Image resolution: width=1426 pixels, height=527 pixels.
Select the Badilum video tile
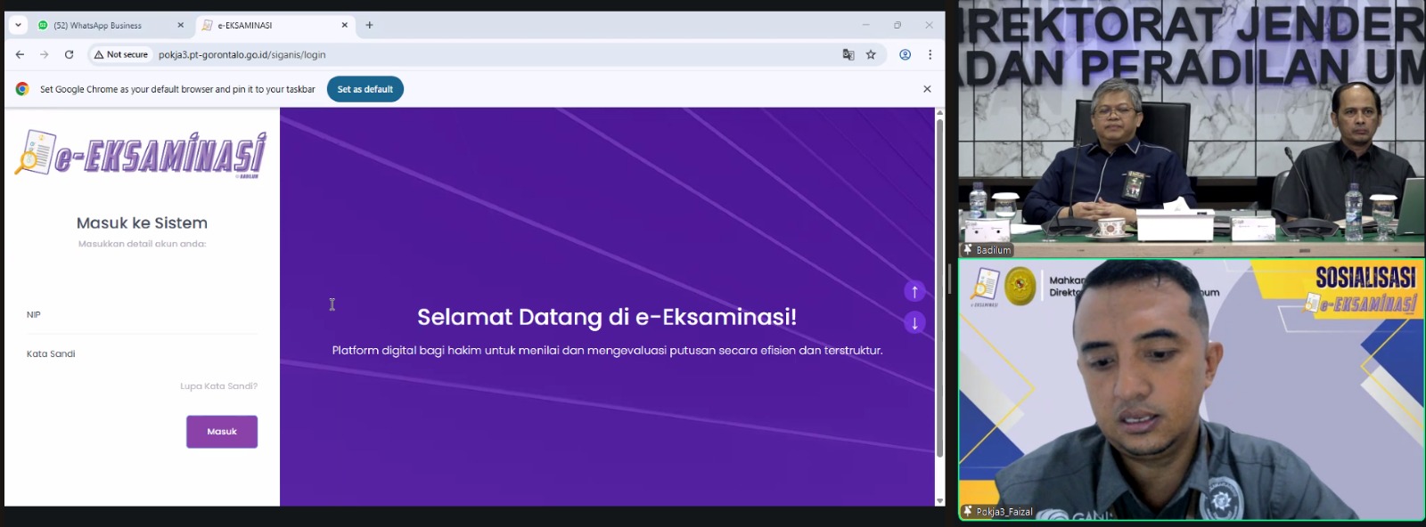1192,129
